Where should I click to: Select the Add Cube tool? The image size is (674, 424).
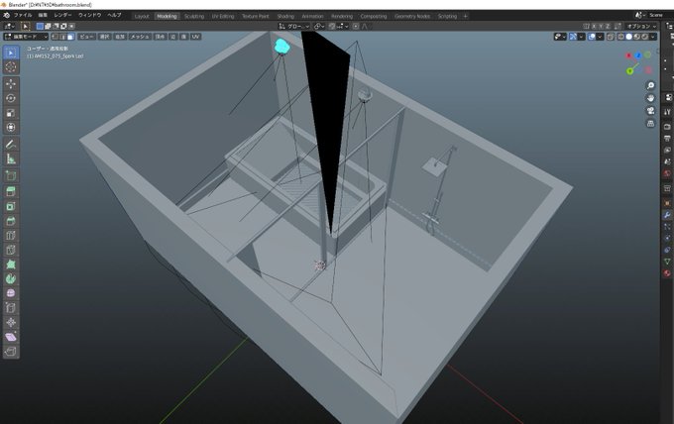11,175
